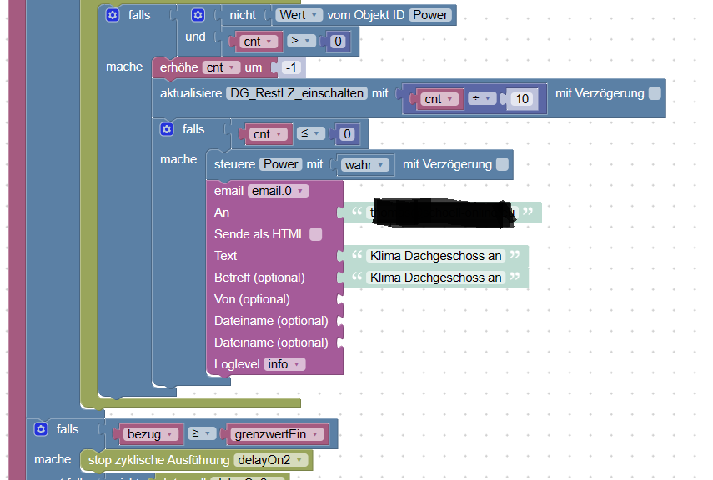Open cnt variable dropdown beside > operator
This screenshot has height=480, width=713.
coord(258,42)
